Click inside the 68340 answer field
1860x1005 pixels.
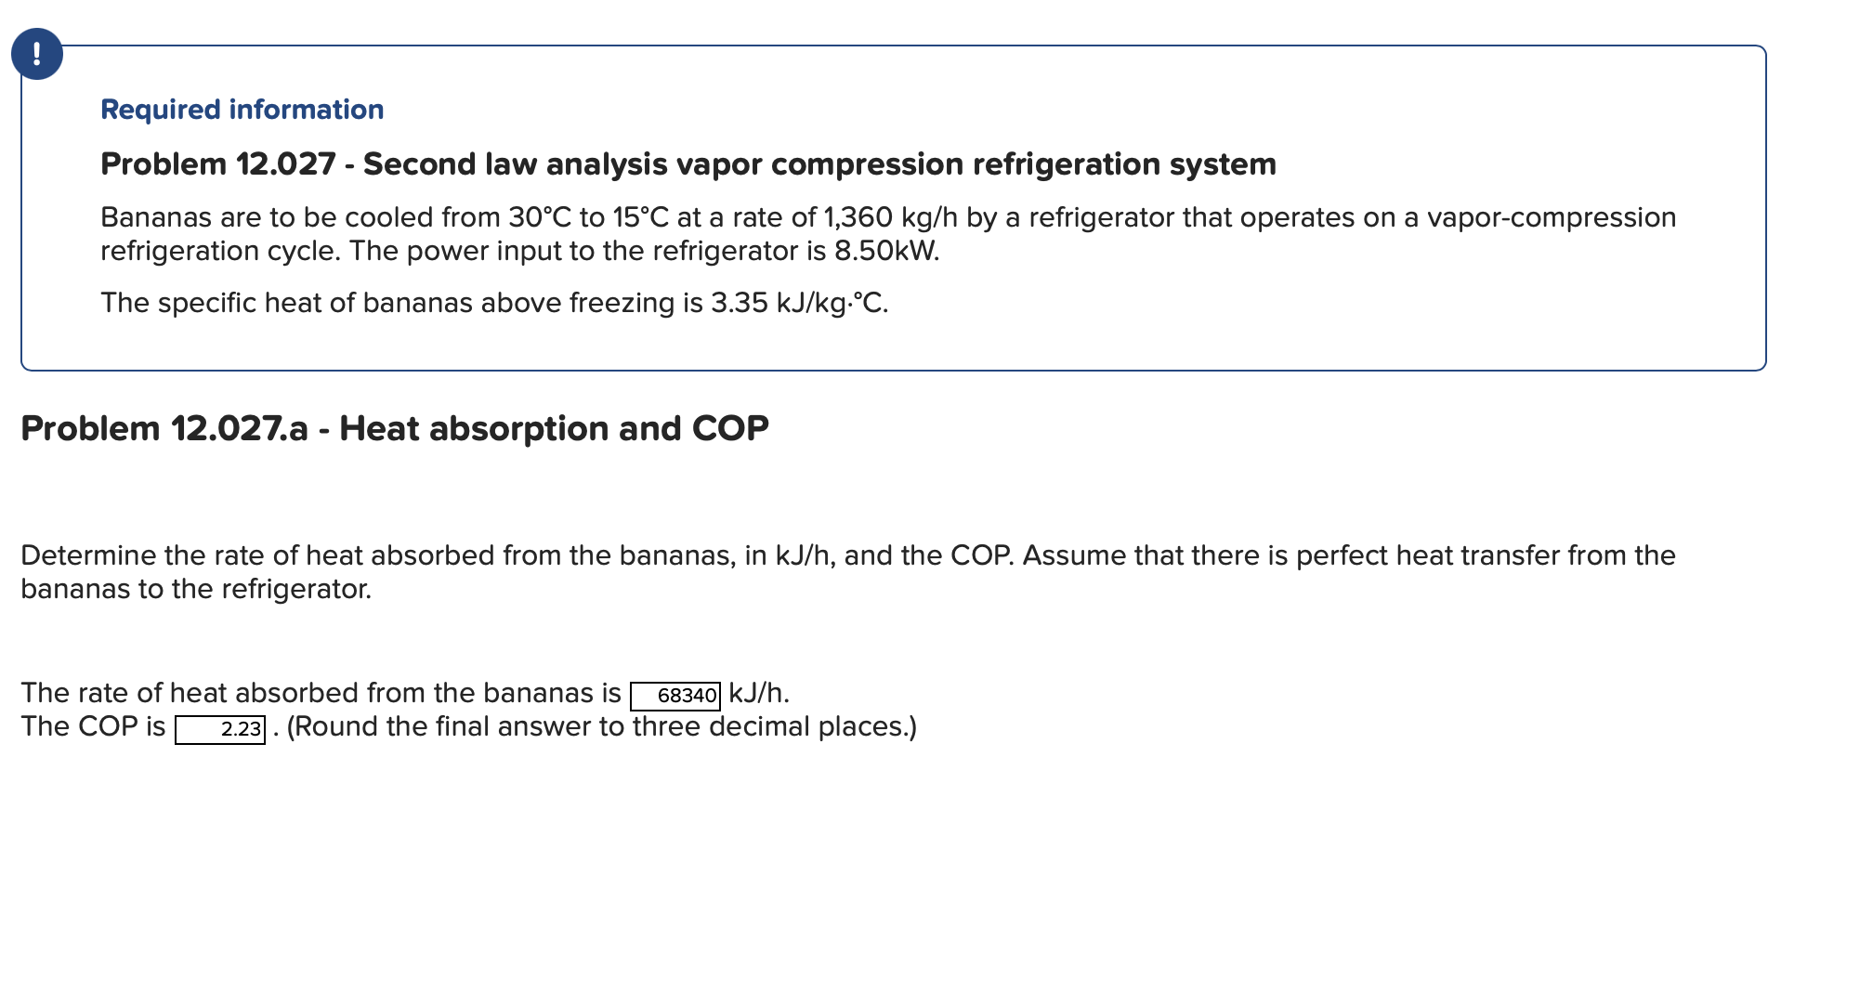pos(675,693)
